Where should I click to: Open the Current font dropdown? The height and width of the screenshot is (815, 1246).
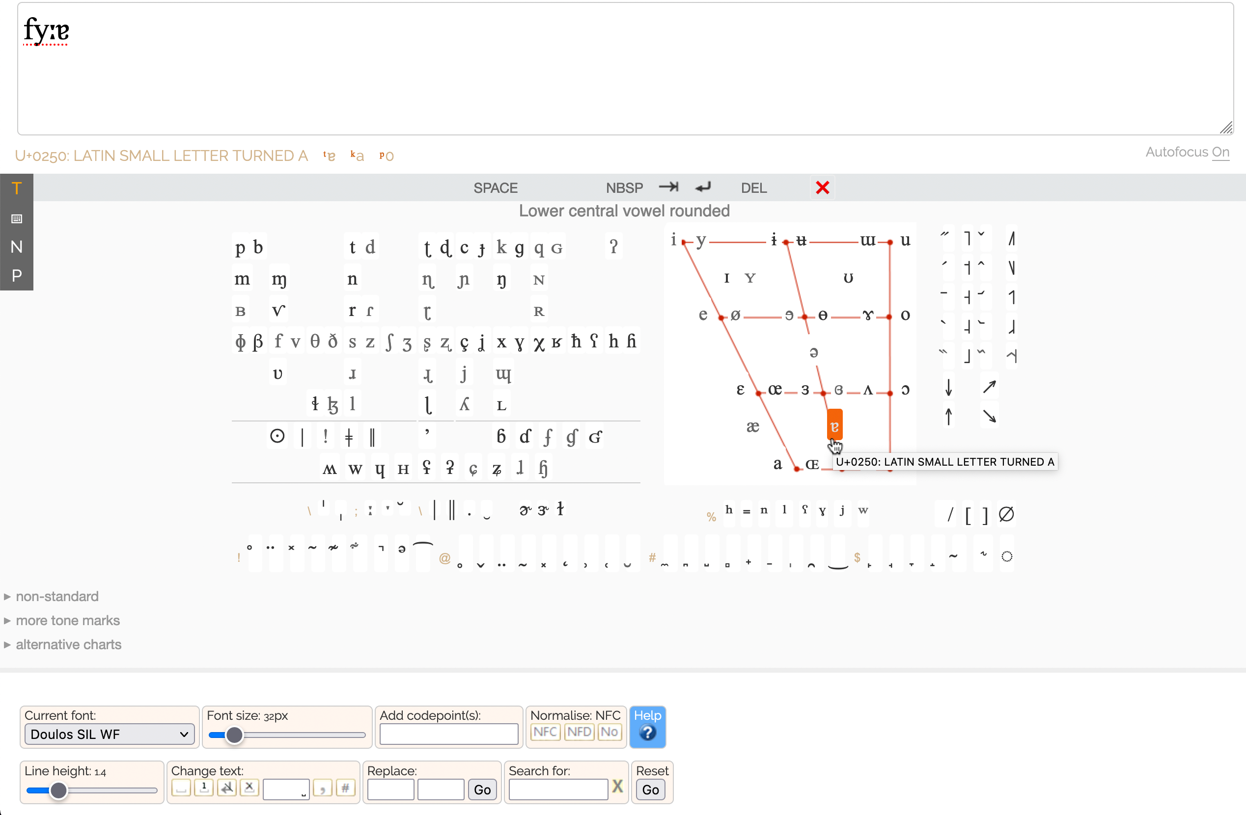click(x=109, y=734)
